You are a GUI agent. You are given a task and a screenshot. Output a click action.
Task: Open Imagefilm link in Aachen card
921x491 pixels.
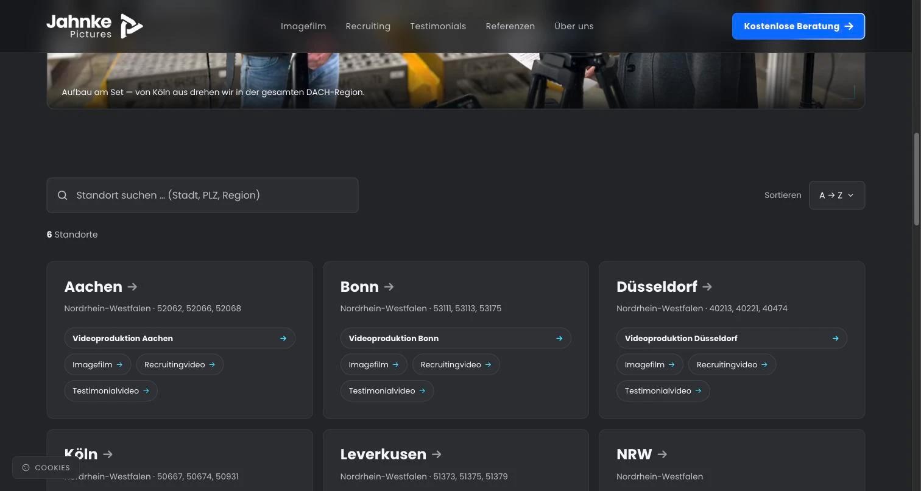click(x=97, y=365)
